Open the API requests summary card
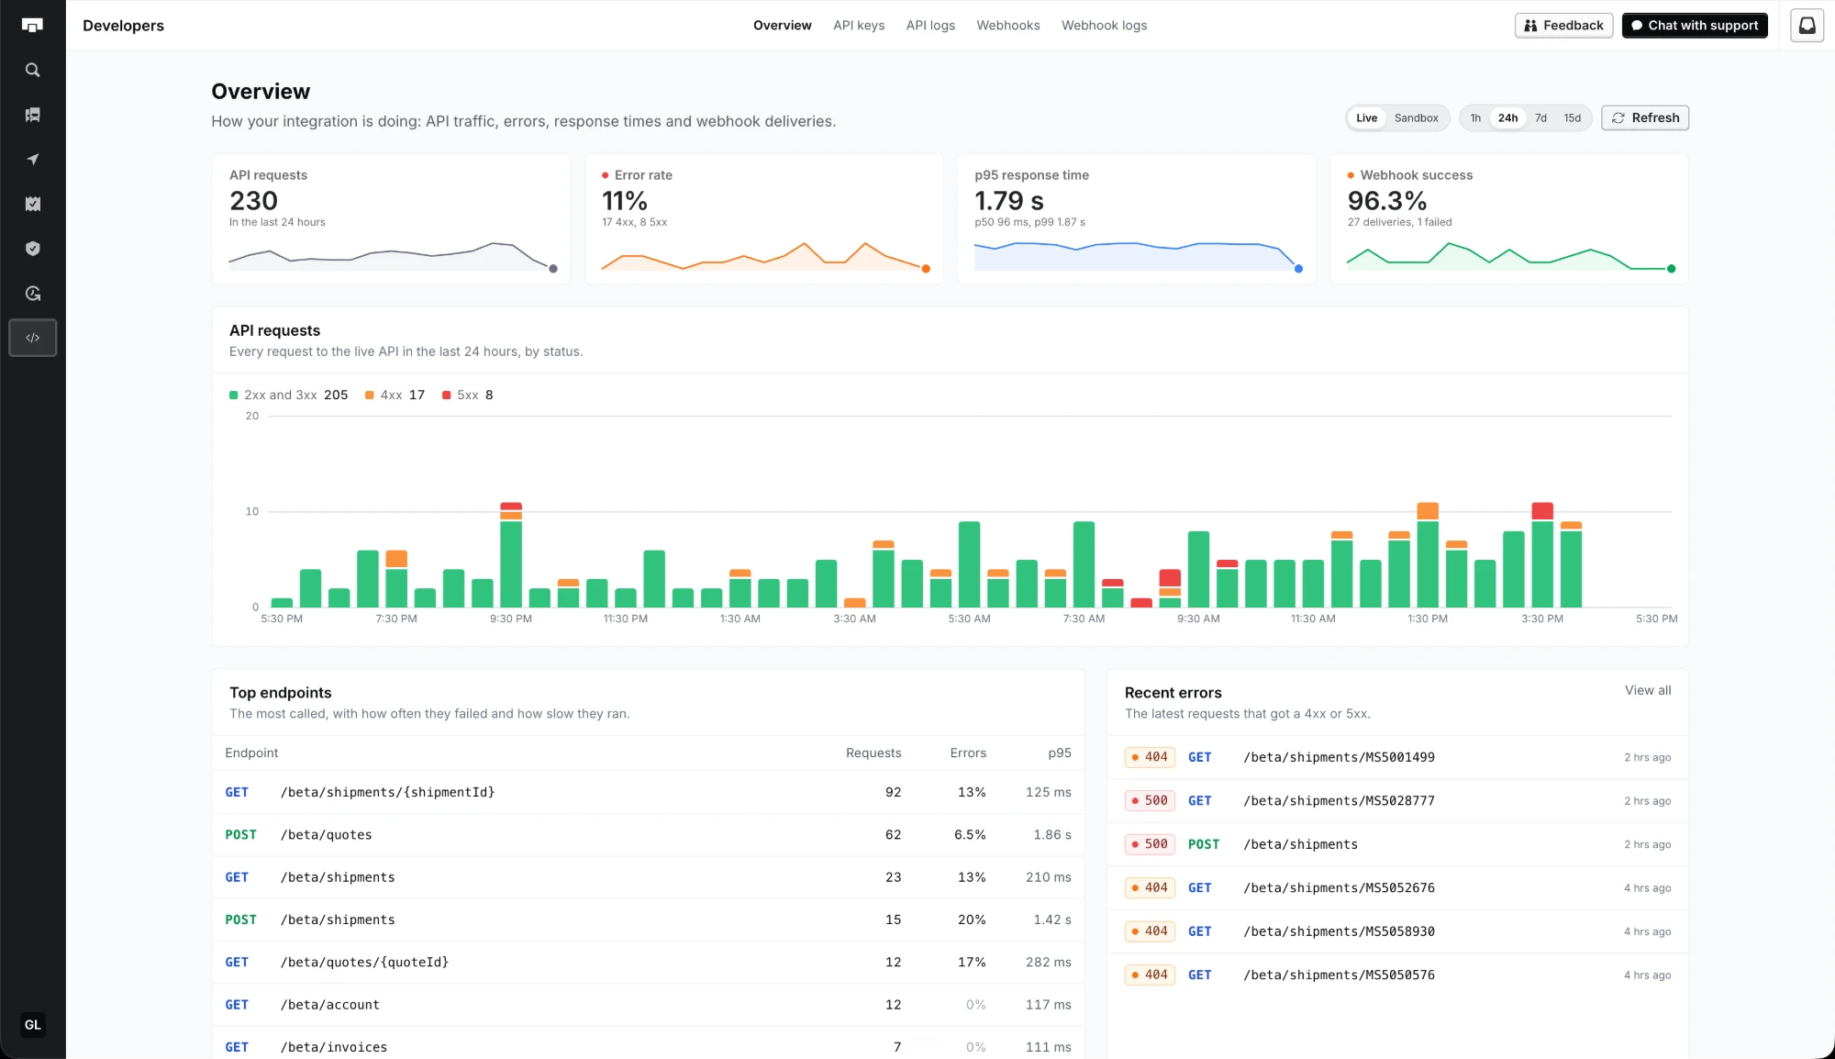The height and width of the screenshot is (1059, 1835). coord(392,219)
